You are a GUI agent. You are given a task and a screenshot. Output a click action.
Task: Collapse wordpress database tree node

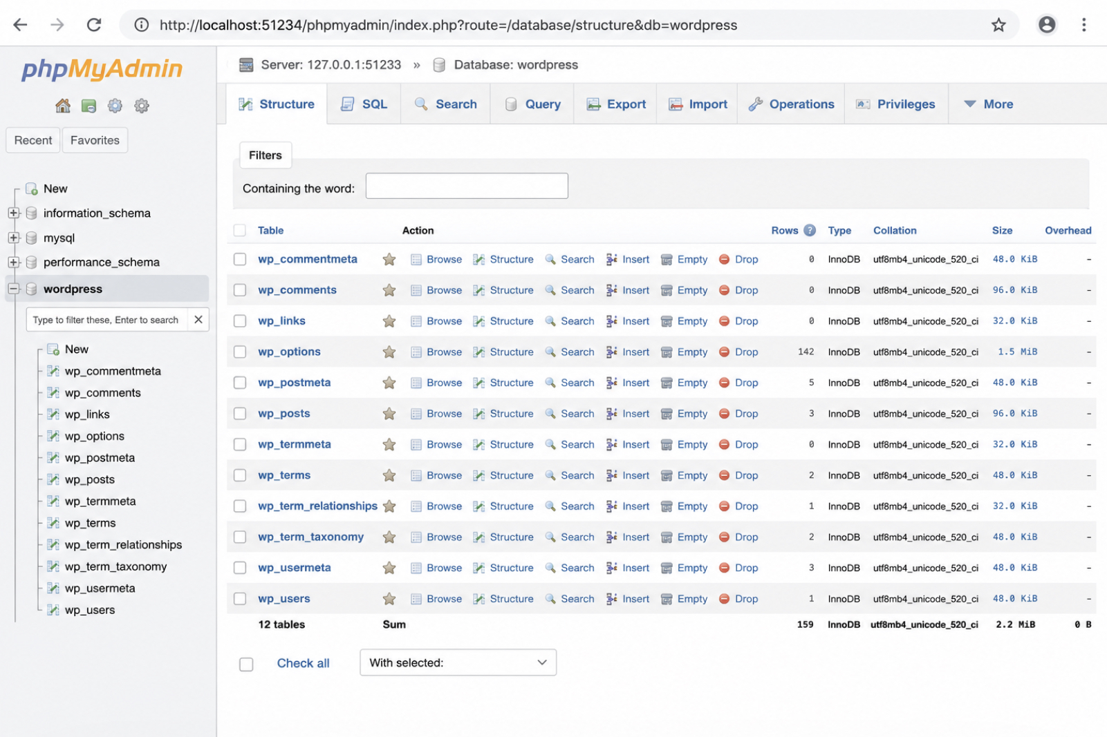tap(13, 289)
